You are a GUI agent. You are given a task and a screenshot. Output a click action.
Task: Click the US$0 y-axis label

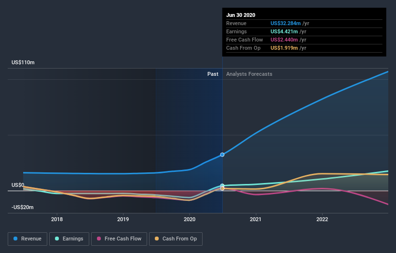(x=18, y=185)
